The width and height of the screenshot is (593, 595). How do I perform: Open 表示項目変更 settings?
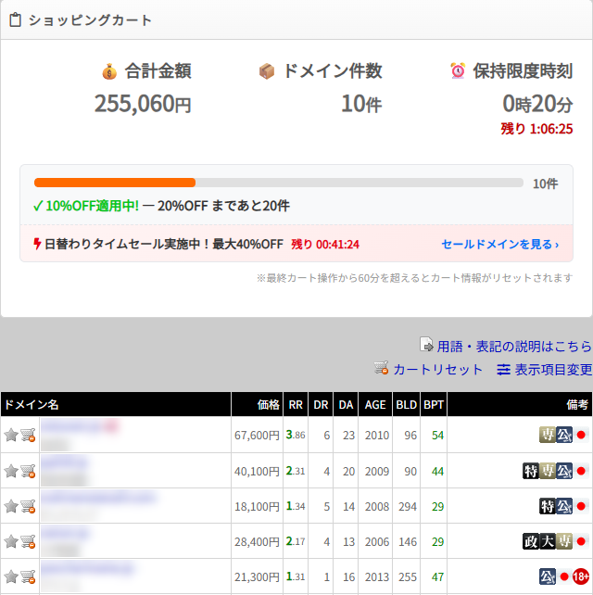[x=545, y=369]
